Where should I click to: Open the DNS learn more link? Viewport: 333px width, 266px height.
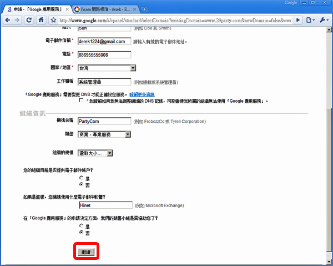click(142, 94)
